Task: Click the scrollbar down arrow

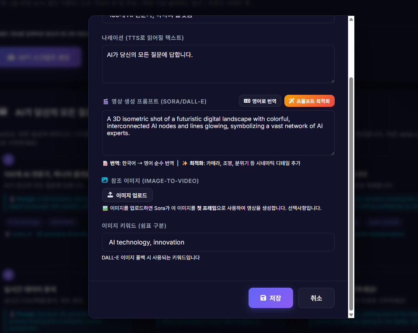Action: (x=351, y=315)
